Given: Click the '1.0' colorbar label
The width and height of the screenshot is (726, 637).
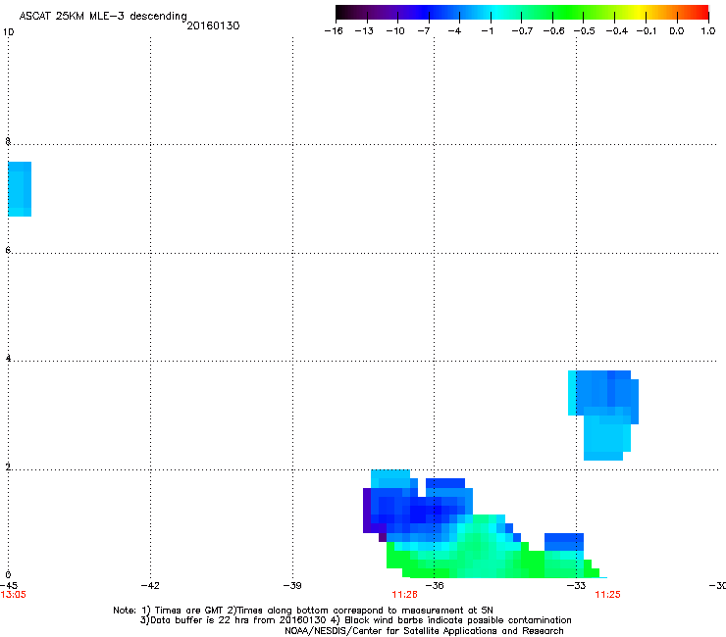Looking at the screenshot, I should pos(708,31).
